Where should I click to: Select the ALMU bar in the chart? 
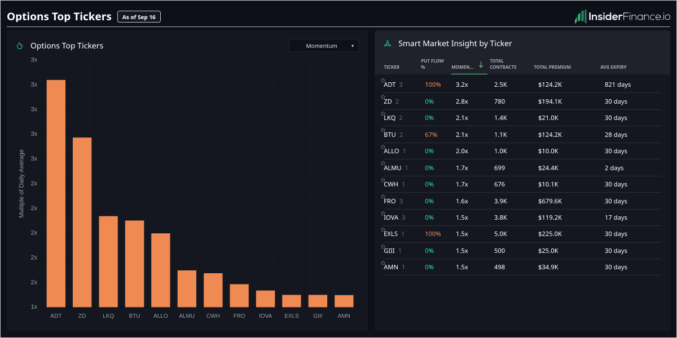[187, 288]
